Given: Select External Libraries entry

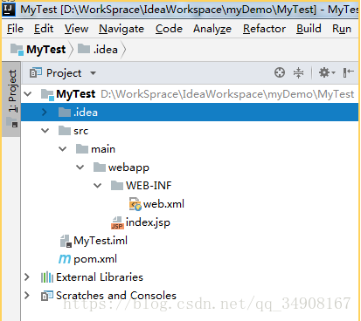Looking at the screenshot, I should [x=100, y=277].
